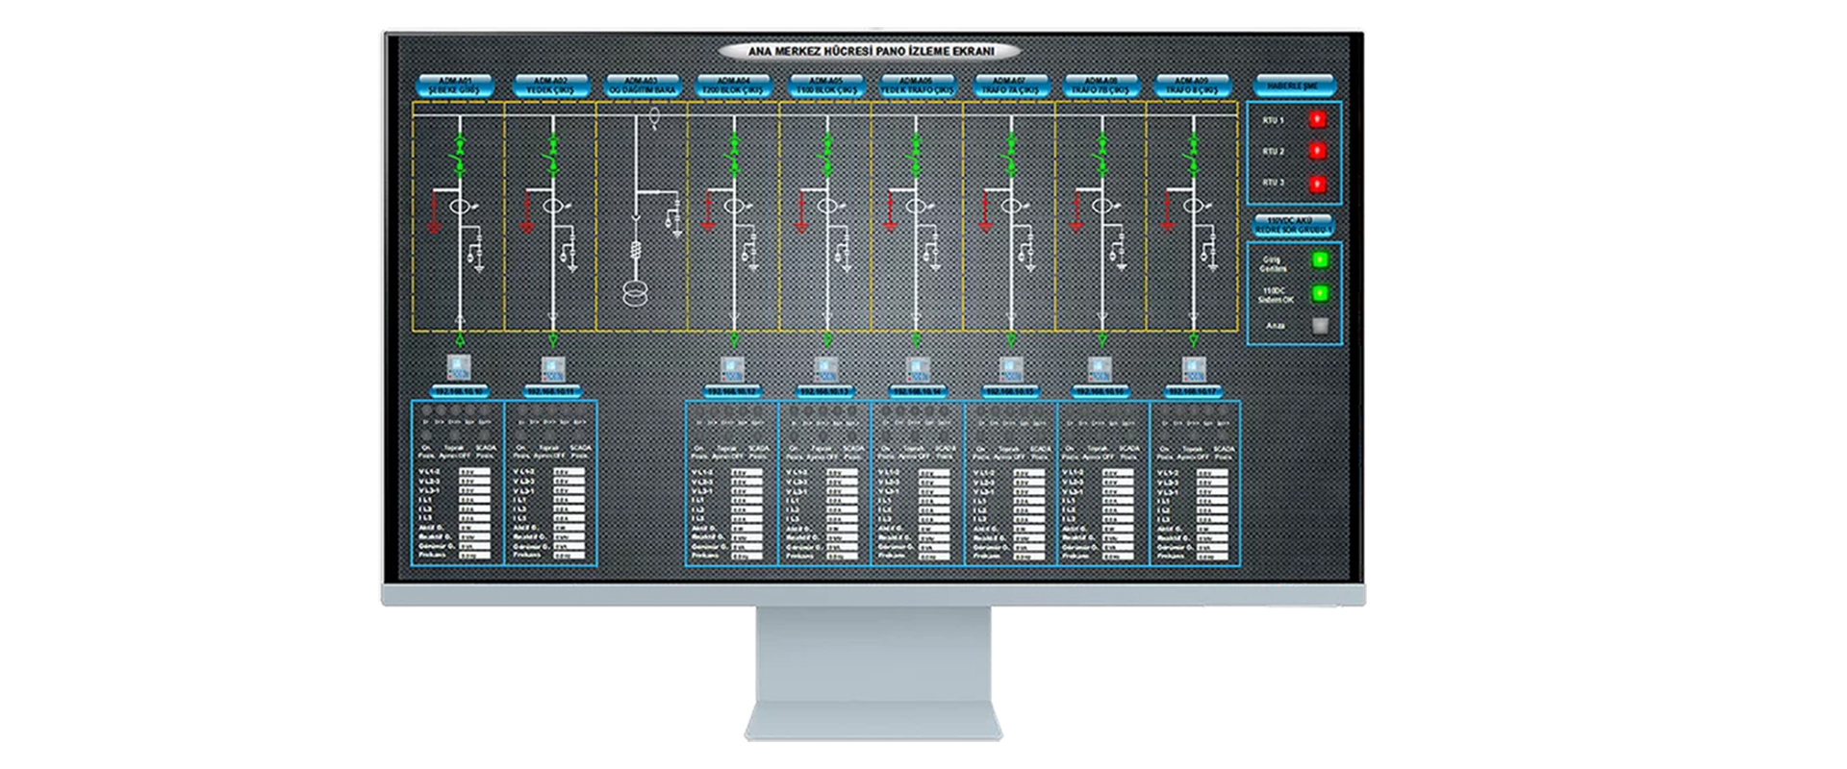Select the 192.168.10.12 IP address label

(x=733, y=392)
